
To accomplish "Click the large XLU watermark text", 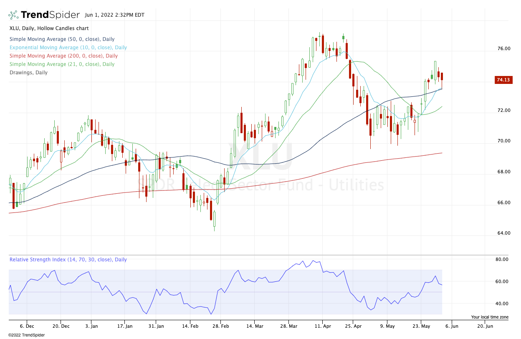I will [260, 157].
